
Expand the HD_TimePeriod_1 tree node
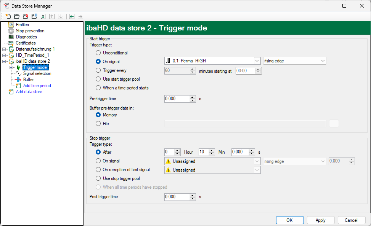[4, 55]
